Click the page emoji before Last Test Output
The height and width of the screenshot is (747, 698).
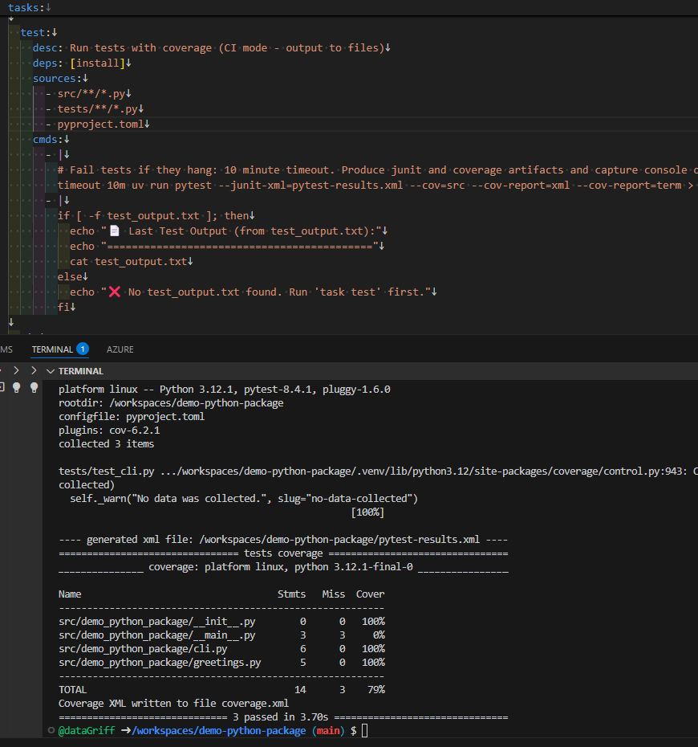tap(114, 231)
